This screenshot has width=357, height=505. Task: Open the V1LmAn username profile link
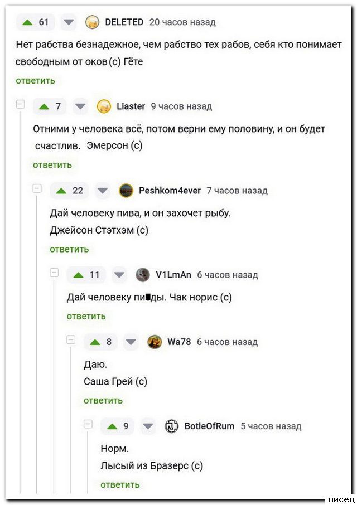(173, 275)
